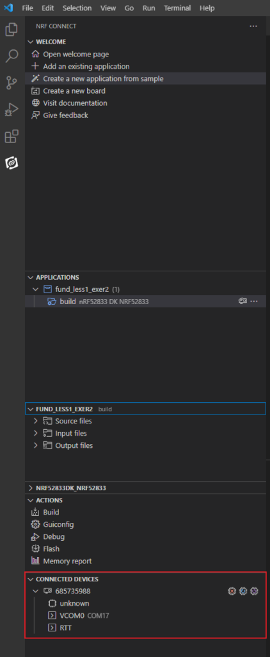Select the nRF Connect activity bar icon

coord(12,163)
